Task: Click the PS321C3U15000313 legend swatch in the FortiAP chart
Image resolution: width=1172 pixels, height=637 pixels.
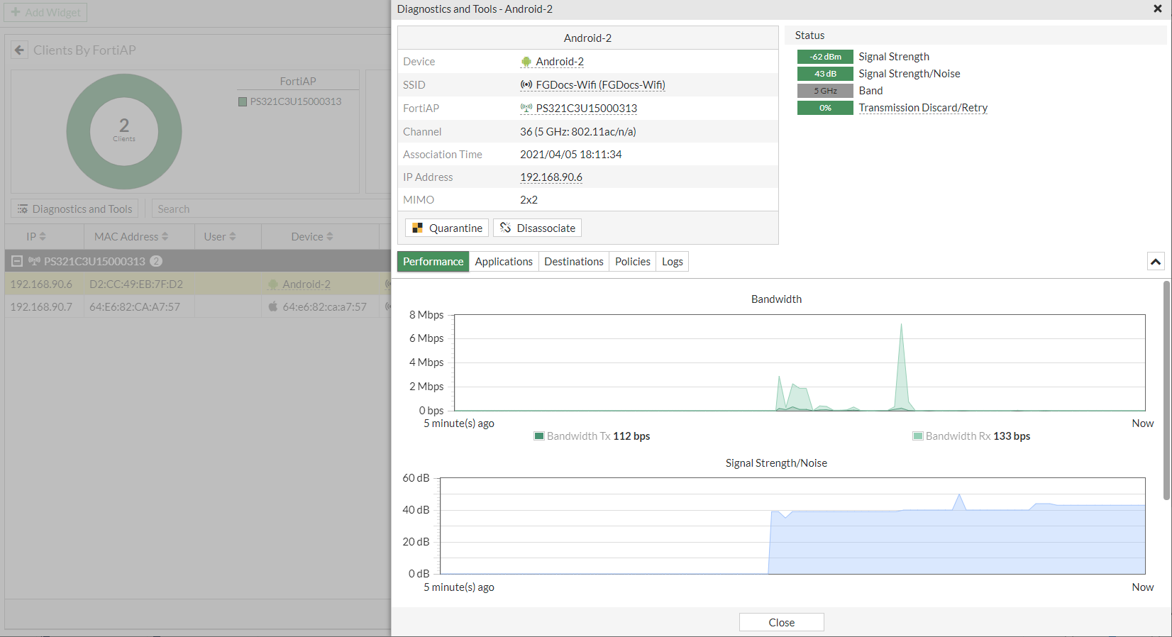Action: click(x=243, y=101)
